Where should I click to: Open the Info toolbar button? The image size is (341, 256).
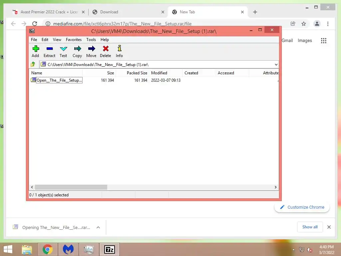[119, 52]
